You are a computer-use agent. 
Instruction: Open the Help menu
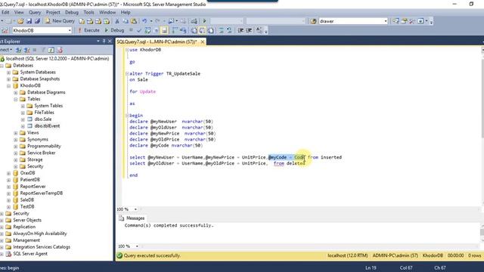pyautogui.click(x=126, y=12)
